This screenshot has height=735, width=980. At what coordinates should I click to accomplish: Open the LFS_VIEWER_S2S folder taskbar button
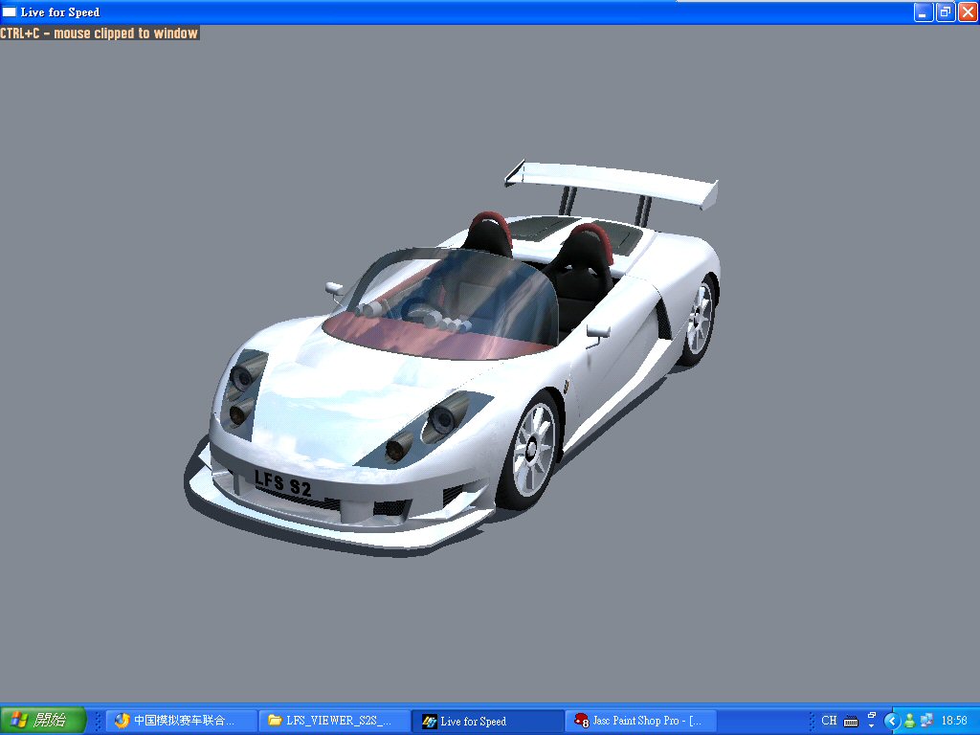tap(334, 721)
